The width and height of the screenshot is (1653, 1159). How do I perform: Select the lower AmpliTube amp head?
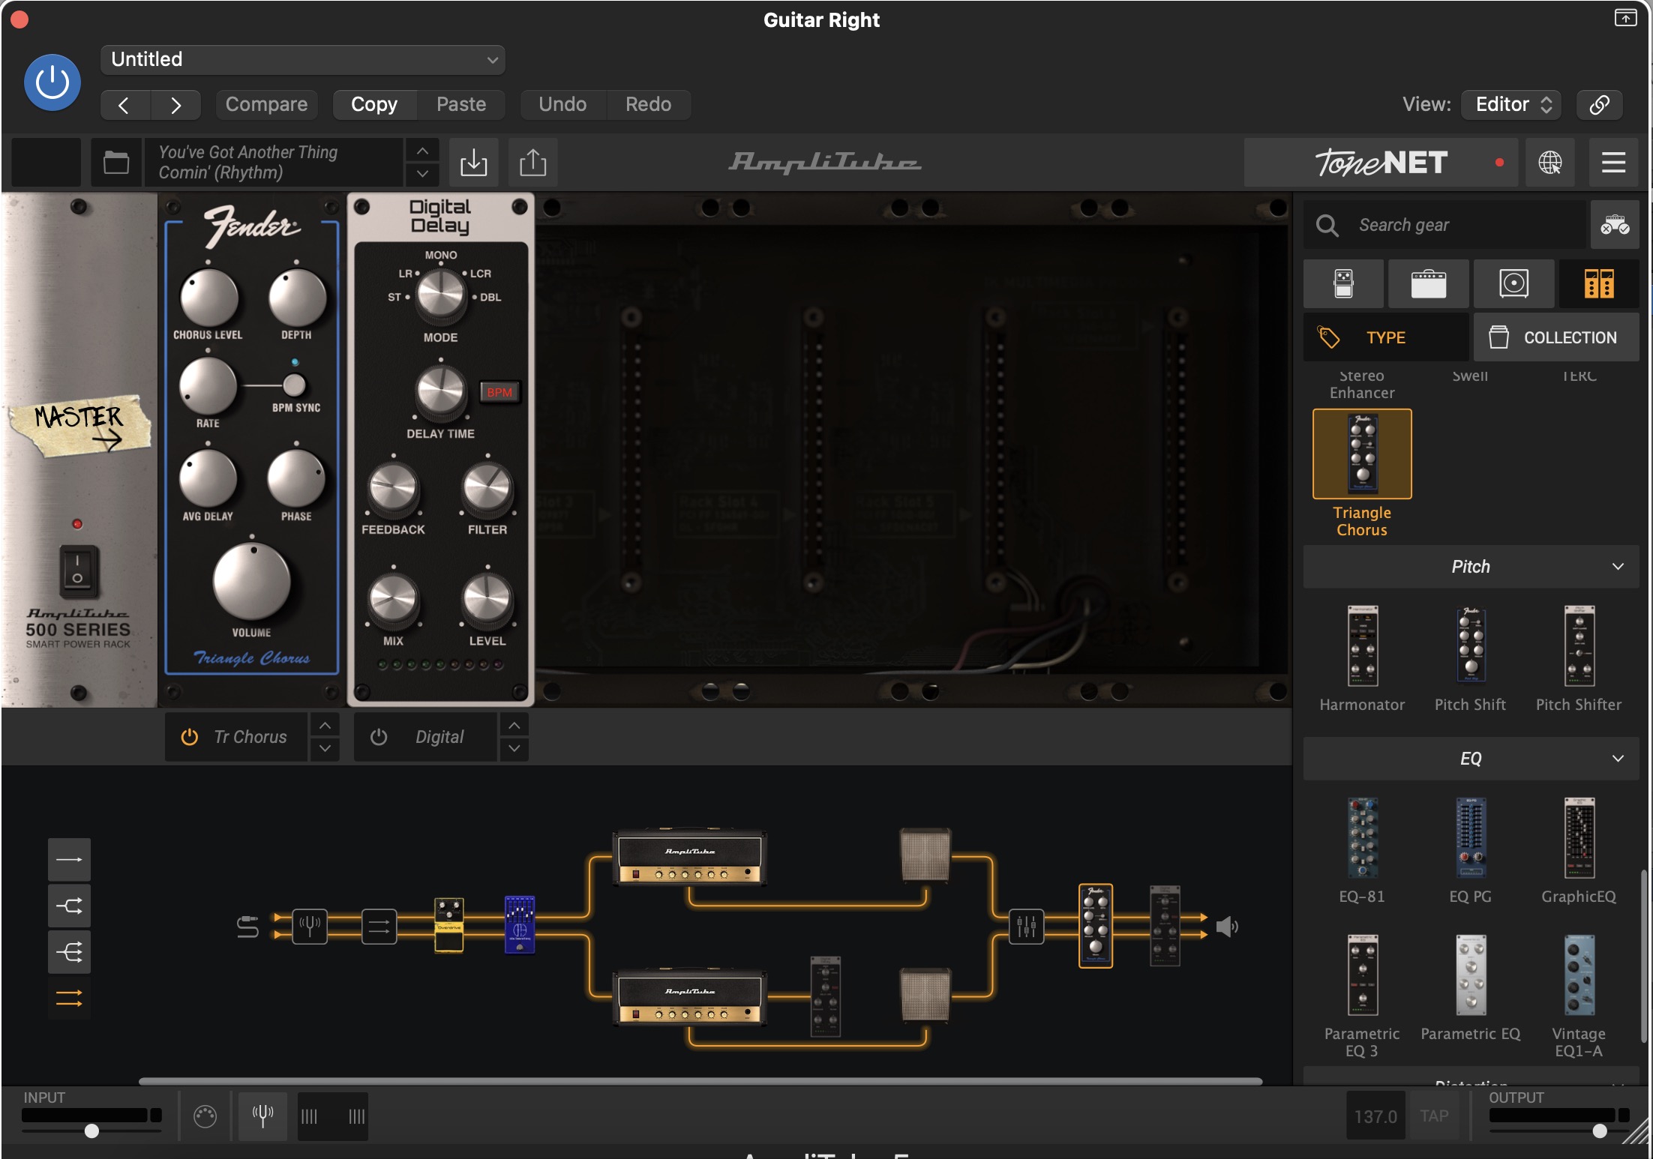click(689, 997)
